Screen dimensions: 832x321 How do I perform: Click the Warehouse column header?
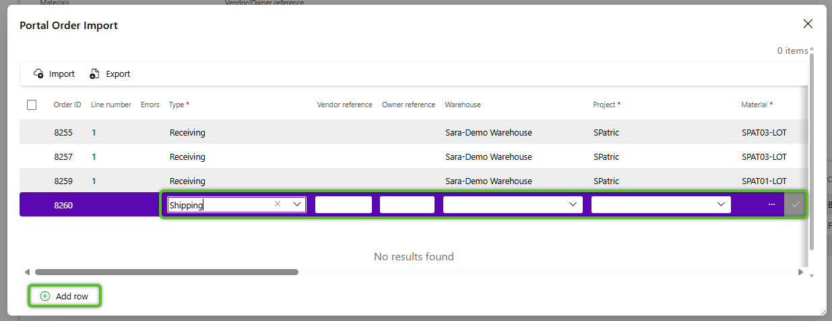click(462, 105)
